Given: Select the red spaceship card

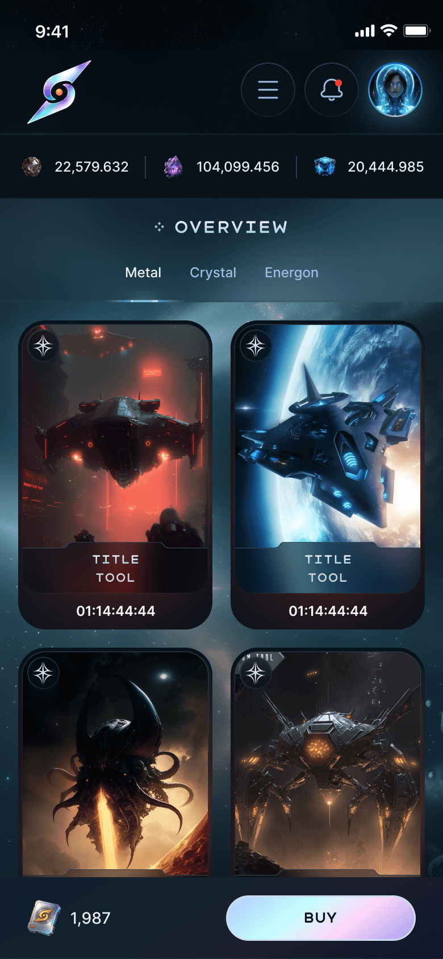Looking at the screenshot, I should point(115,475).
